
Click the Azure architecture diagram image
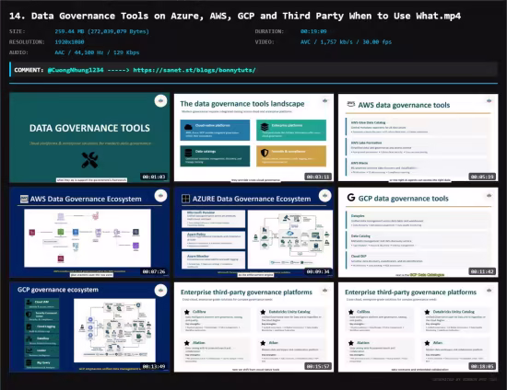pos(290,239)
